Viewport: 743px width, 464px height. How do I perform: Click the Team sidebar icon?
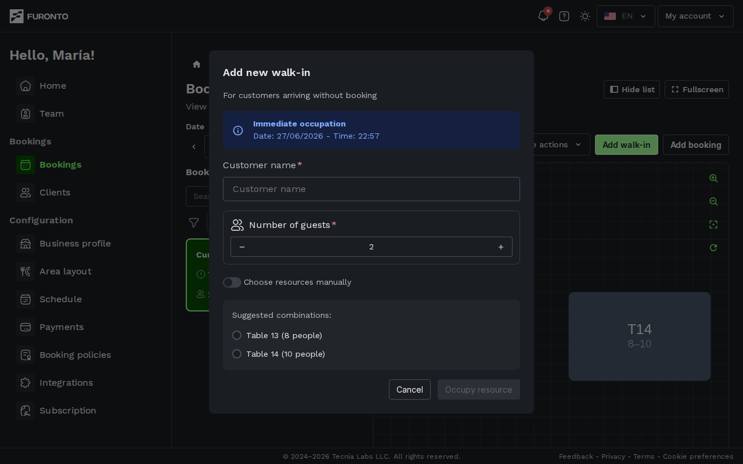[x=26, y=114]
